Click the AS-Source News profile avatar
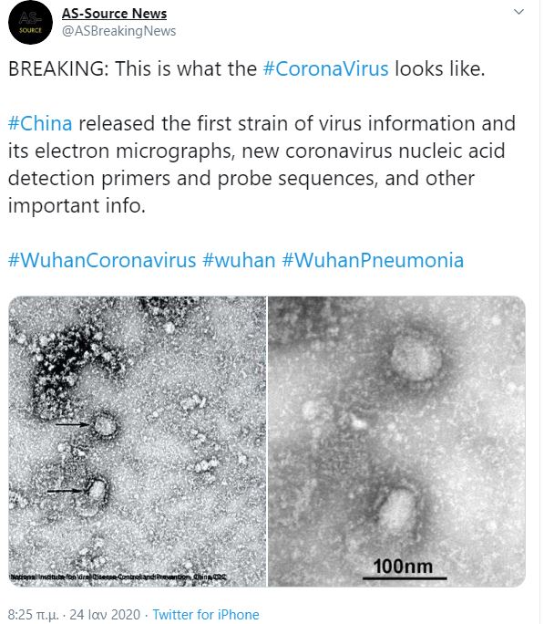Viewport: 544px width, 624px height. 31,22
